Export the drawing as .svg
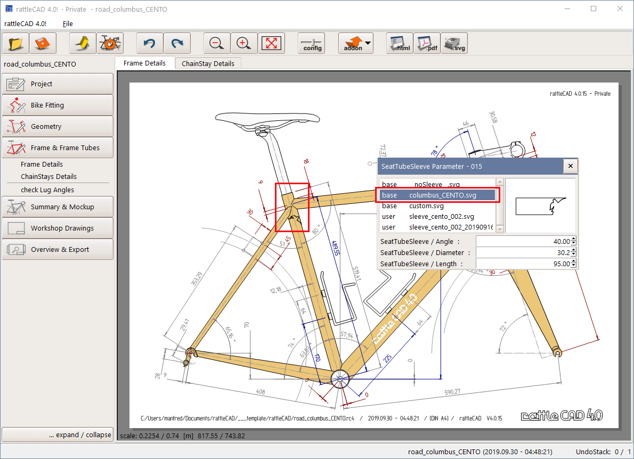This screenshot has height=459, width=634. coord(454,43)
